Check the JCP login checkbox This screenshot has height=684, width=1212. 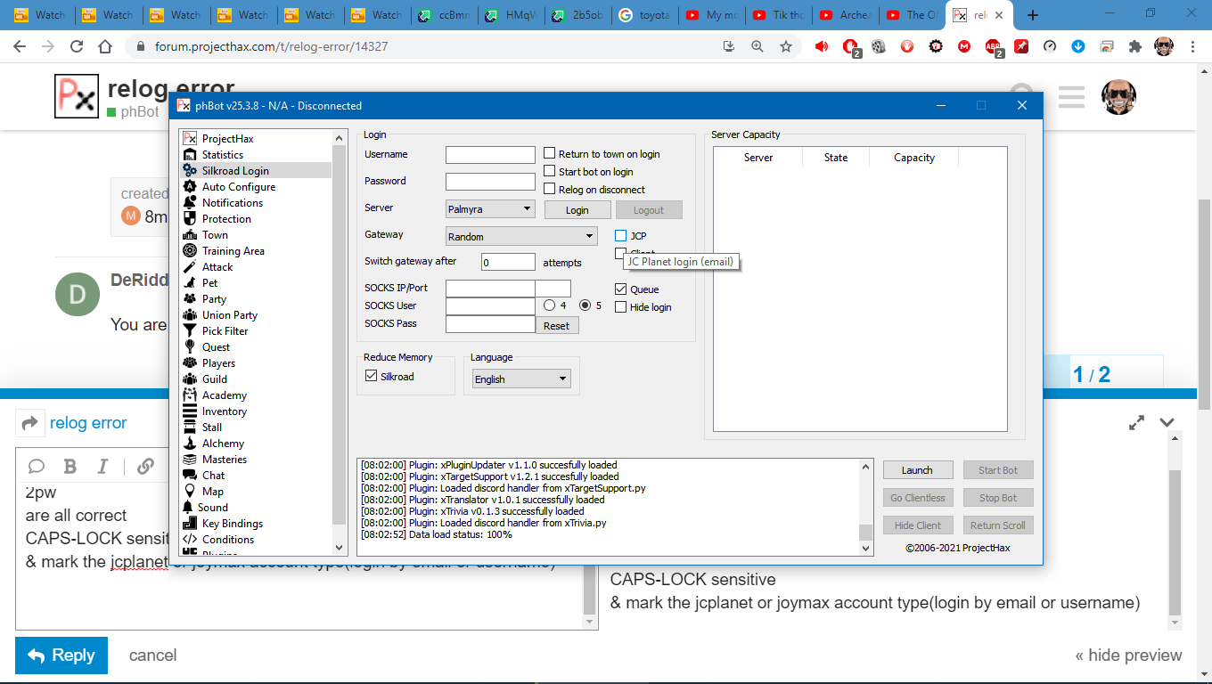coord(621,236)
